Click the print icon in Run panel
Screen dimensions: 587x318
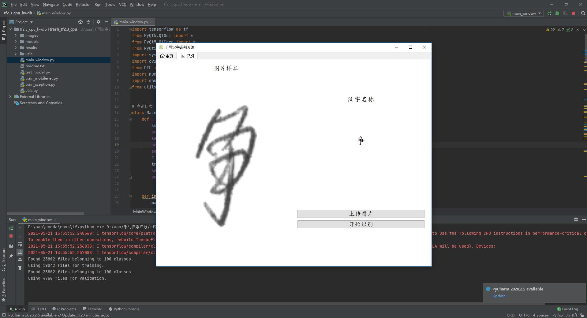[20, 260]
